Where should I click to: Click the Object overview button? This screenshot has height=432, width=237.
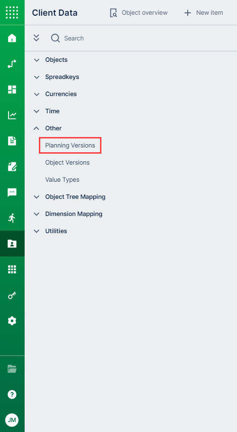click(138, 13)
